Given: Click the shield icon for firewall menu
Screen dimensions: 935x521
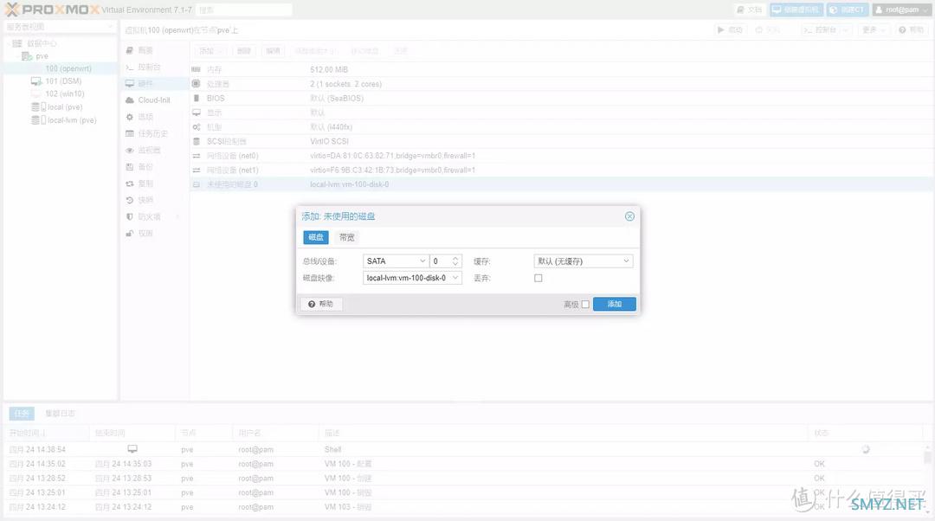Looking at the screenshot, I should click(x=129, y=217).
